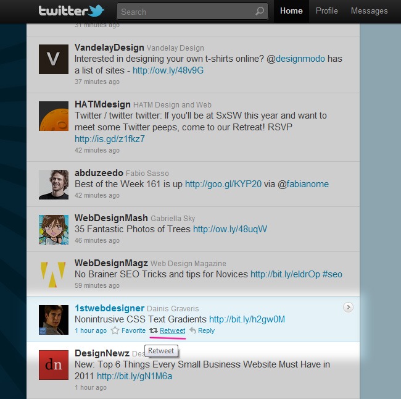Viewport: 401px width, 399px height.
Task: Click the #seo hashtag
Action: pyautogui.click(x=332, y=274)
